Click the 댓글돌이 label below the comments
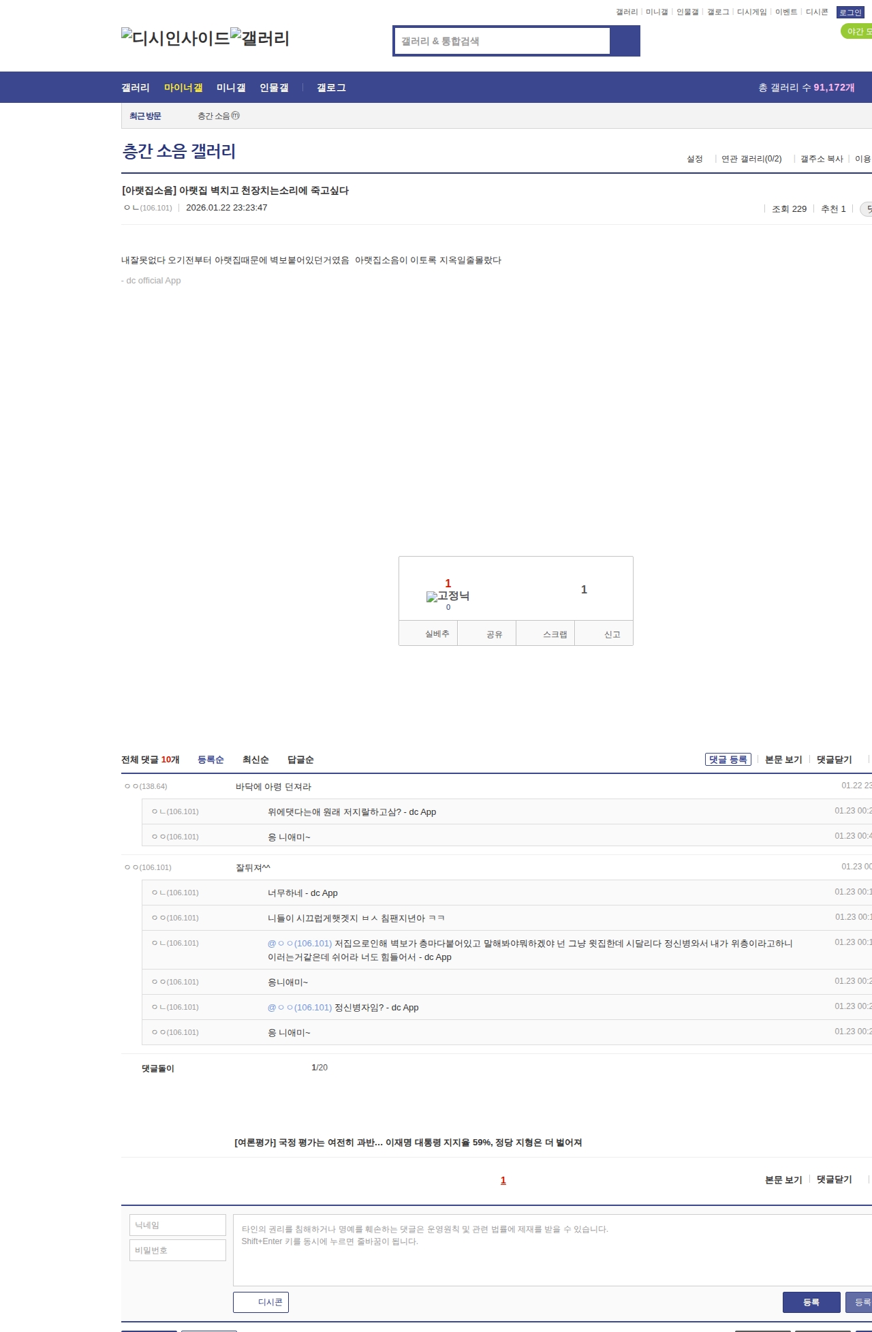The width and height of the screenshot is (872, 1332). click(x=158, y=1068)
